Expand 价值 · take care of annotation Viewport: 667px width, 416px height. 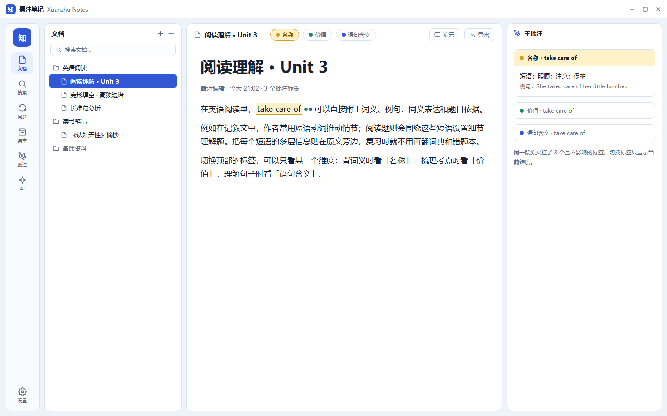585,110
